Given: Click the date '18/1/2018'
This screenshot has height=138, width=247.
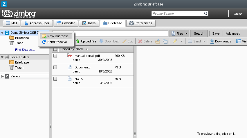Looking at the screenshot, I should click(105, 71).
